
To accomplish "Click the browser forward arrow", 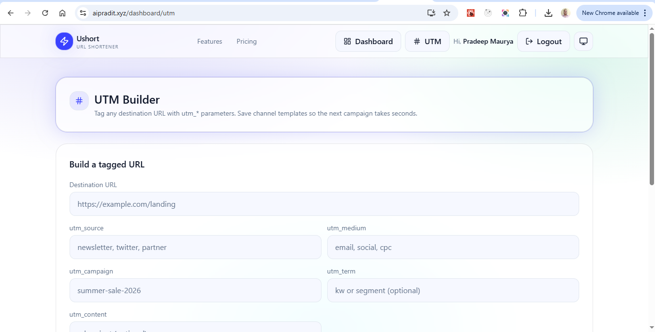I will [28, 13].
